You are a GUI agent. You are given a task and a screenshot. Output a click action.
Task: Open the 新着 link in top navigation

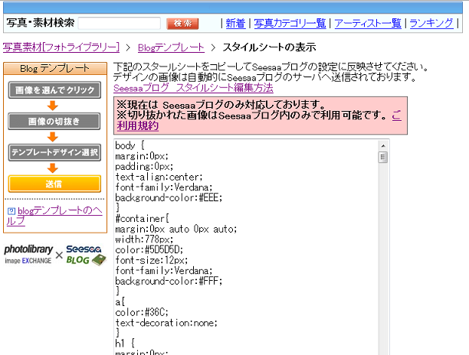[235, 24]
